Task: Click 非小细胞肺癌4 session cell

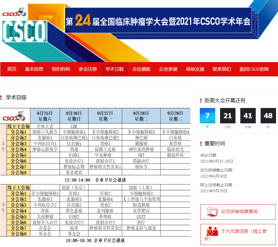Action: pos(175,132)
